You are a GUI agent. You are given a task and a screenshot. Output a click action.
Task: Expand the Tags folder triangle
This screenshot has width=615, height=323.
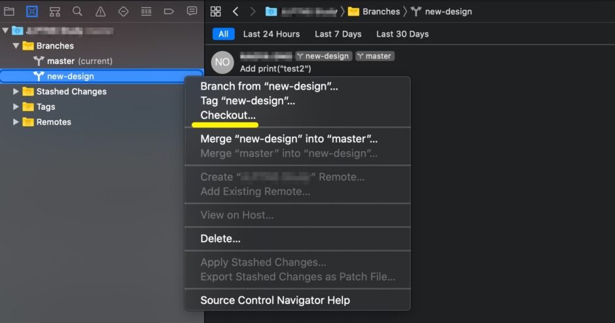pyautogui.click(x=16, y=107)
